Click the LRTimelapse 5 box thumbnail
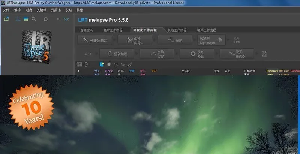Screen dimensions: 300x154 (x=37, y=47)
